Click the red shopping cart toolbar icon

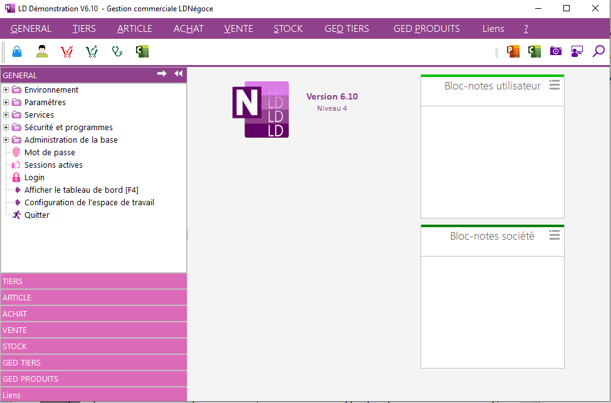point(67,51)
